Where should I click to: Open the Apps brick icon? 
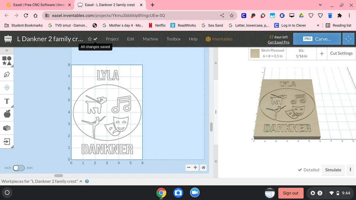point(7,128)
